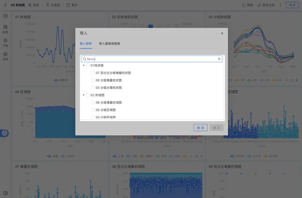Open the 图层 layers panel

[x=5, y=56]
